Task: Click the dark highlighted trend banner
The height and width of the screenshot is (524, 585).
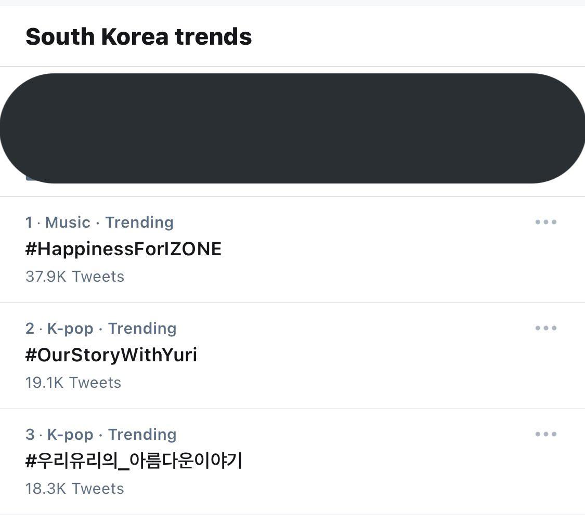Action: click(292, 128)
